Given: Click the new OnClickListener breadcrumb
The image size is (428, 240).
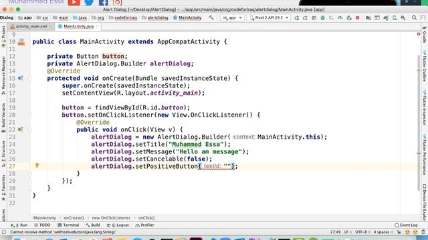Looking at the screenshot, I should point(111,218).
